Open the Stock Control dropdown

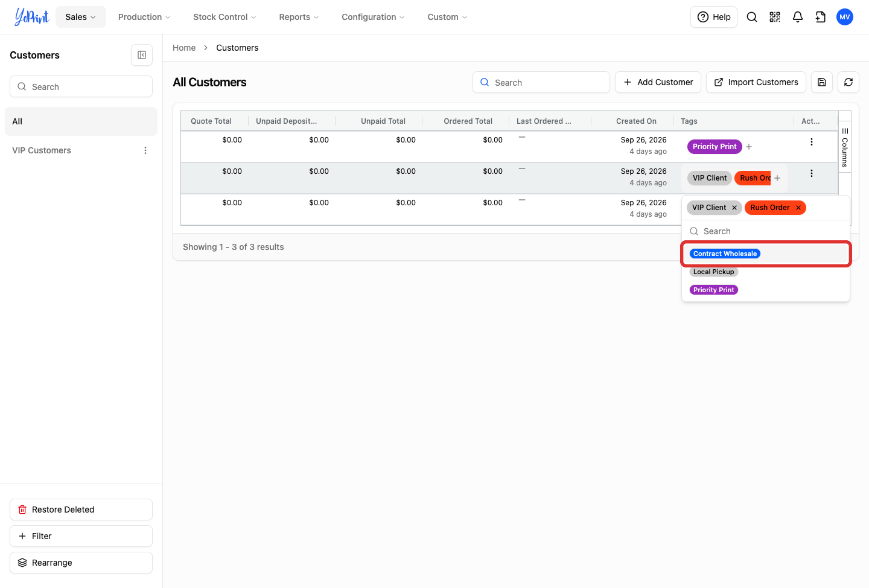[224, 17]
